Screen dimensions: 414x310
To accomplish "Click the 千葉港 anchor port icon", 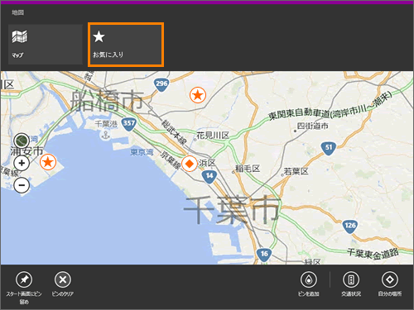I will 105,135.
